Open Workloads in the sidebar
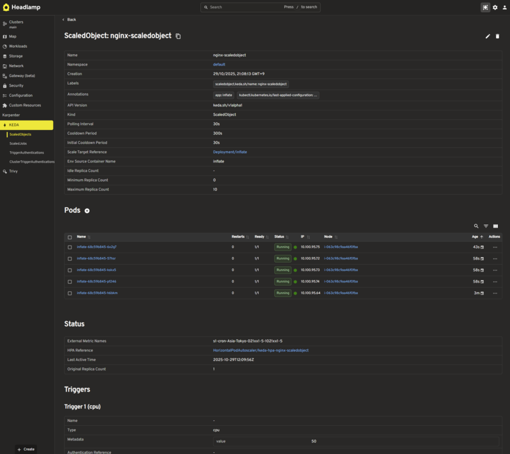This screenshot has height=454, width=510. (18, 46)
